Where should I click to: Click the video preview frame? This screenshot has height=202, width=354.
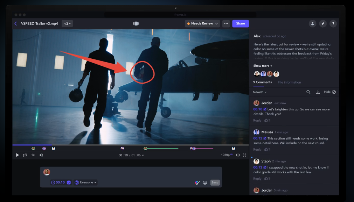131,87
